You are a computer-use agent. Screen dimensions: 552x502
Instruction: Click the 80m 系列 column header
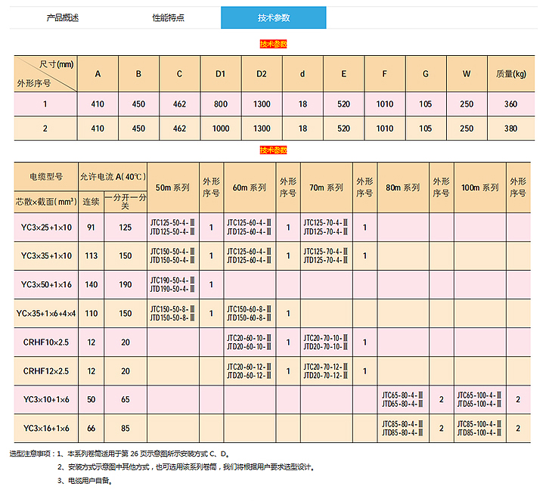coord(403,187)
